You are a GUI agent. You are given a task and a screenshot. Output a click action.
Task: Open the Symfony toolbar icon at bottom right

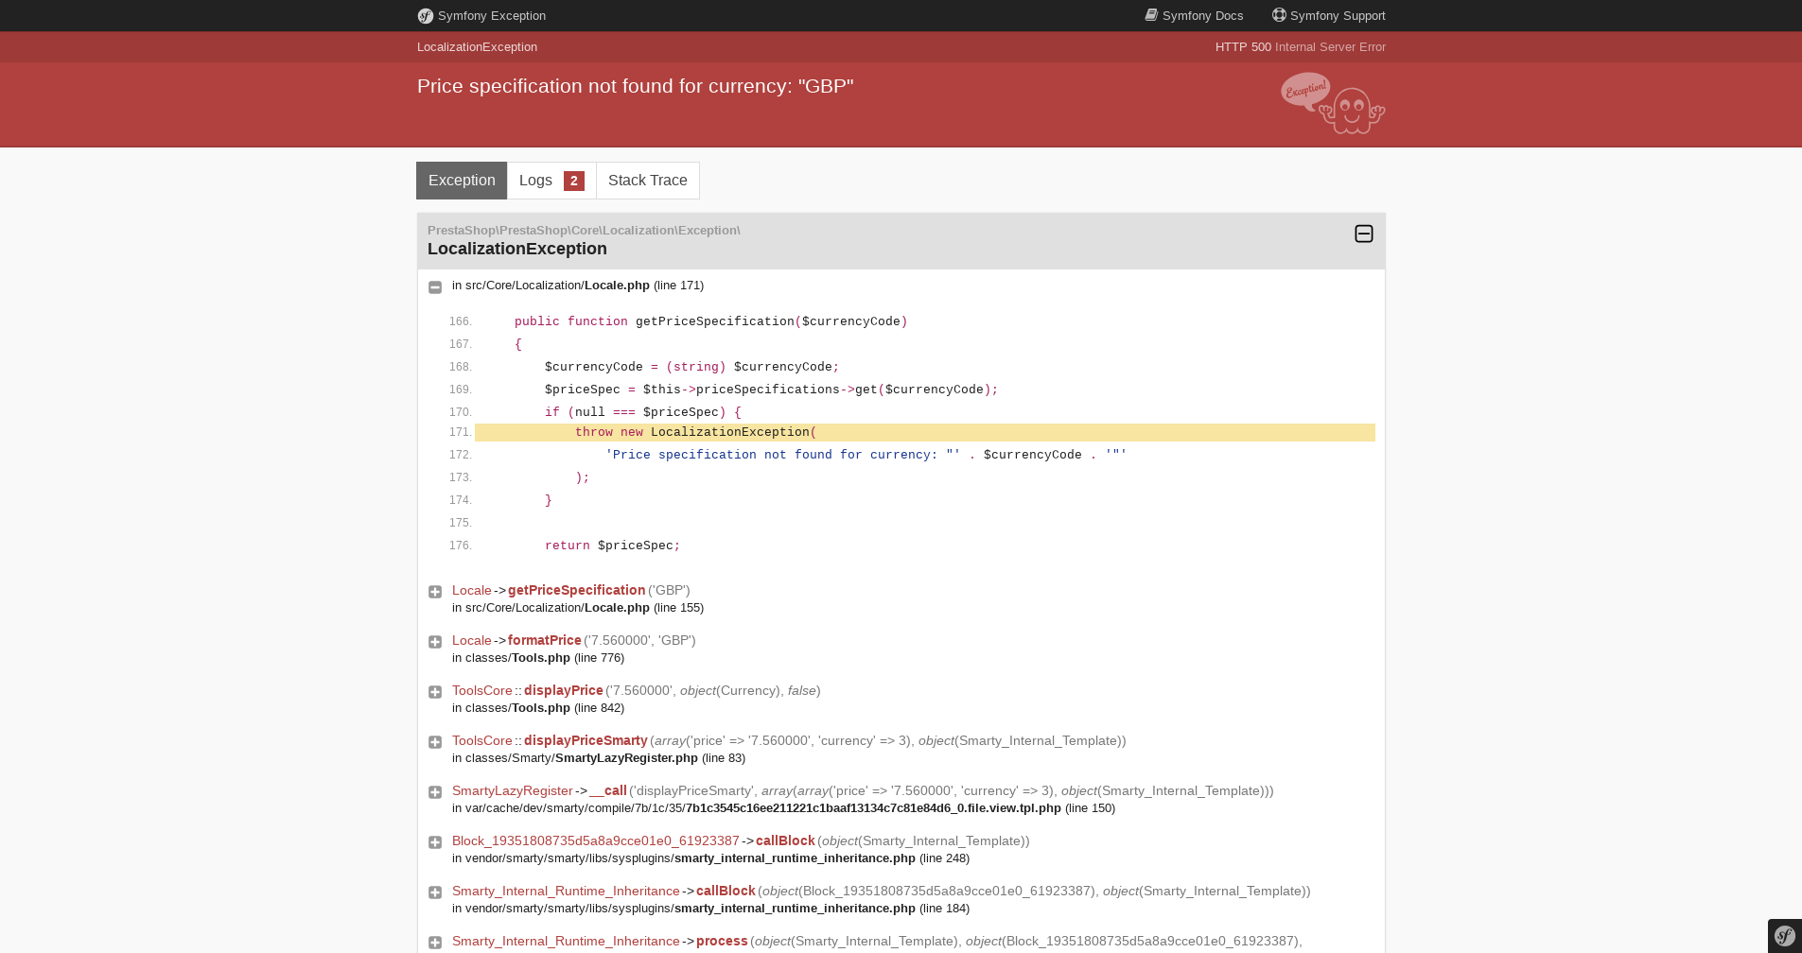(1785, 936)
